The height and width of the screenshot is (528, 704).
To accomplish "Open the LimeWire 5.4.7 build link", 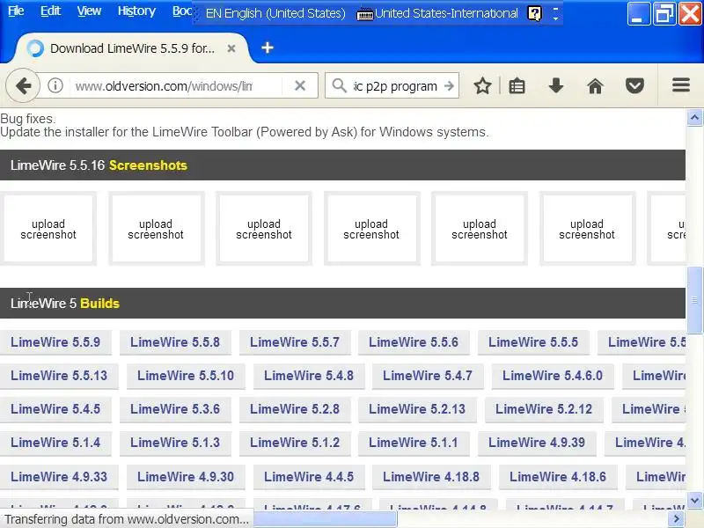I will [x=428, y=376].
